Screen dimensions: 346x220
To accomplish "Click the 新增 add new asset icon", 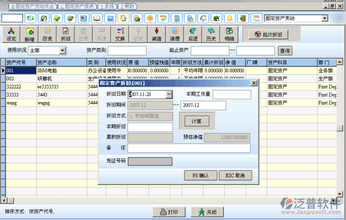I will point(29,34).
